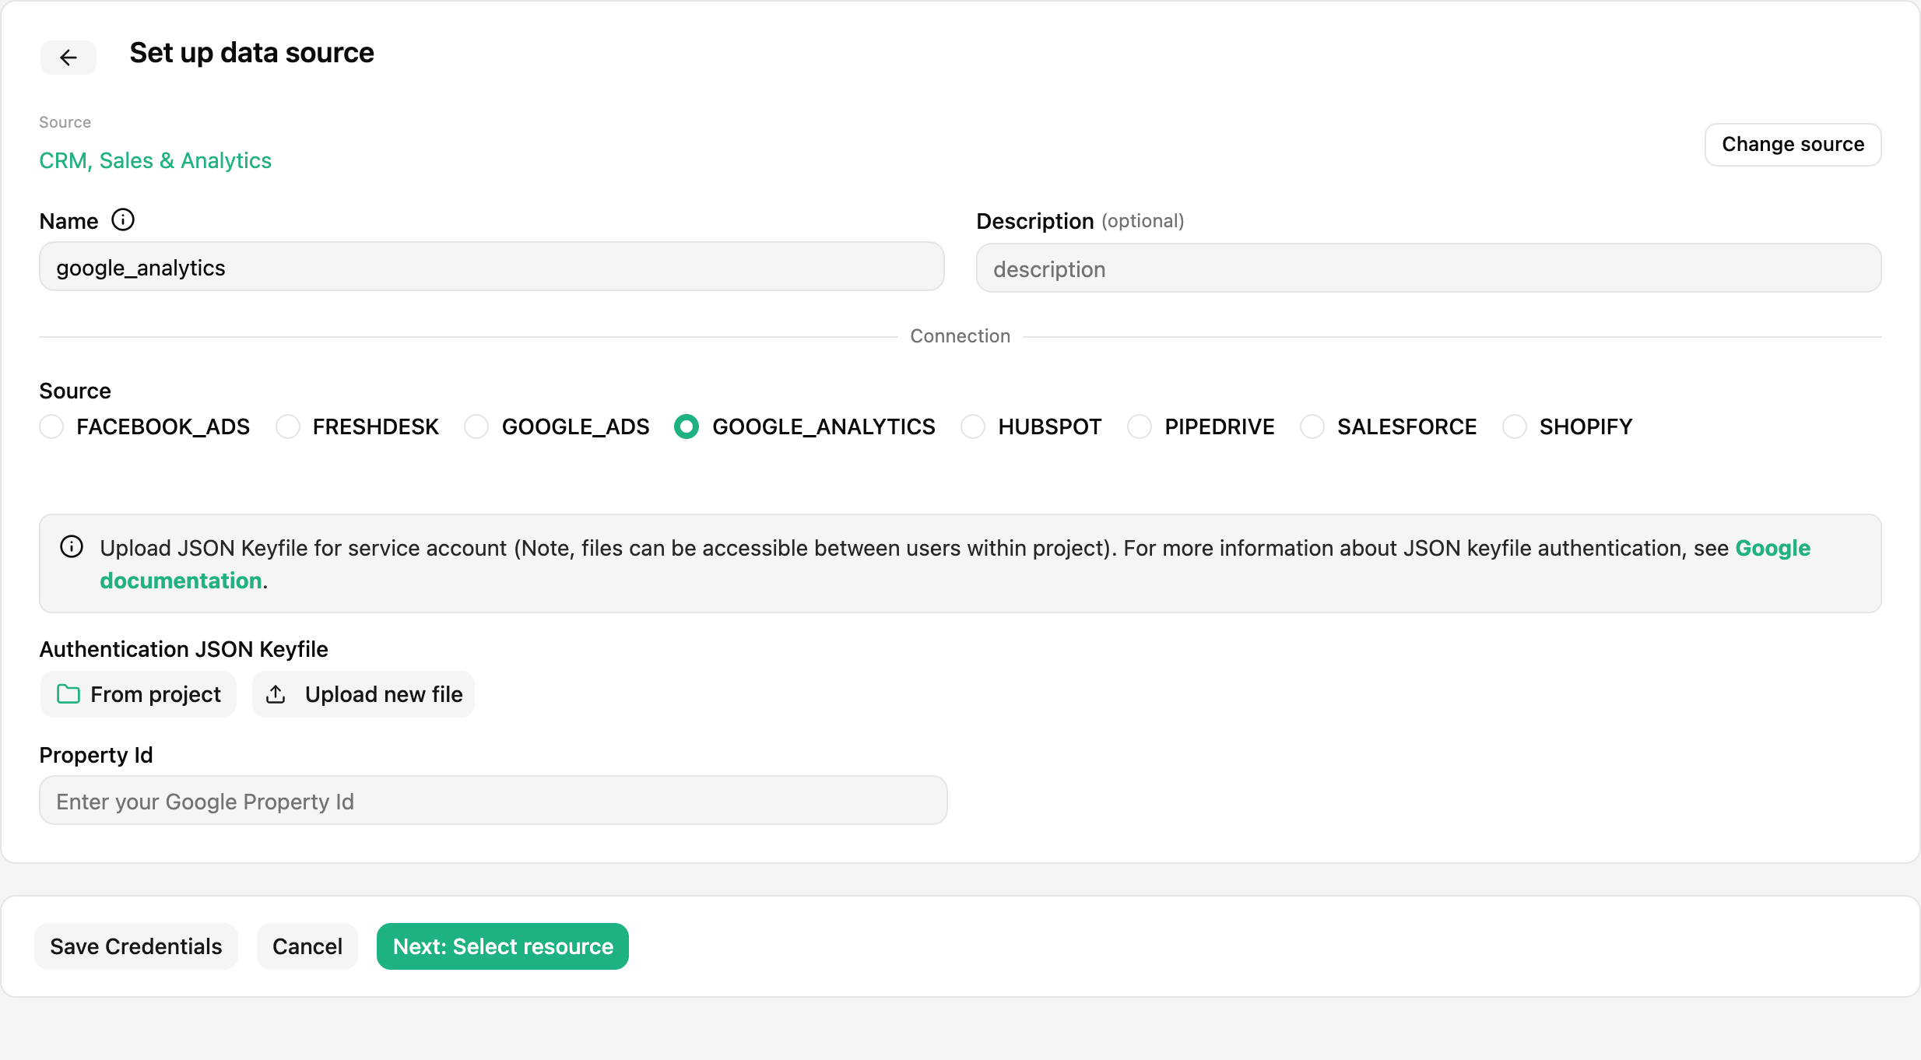Select the PIPEDRIVE radio button
This screenshot has height=1060, width=1921.
click(1140, 426)
